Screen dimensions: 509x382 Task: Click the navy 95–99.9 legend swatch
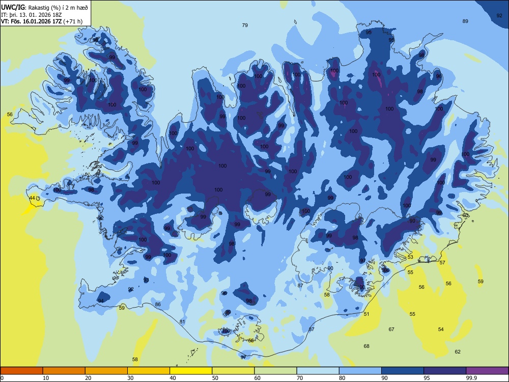coord(445,371)
